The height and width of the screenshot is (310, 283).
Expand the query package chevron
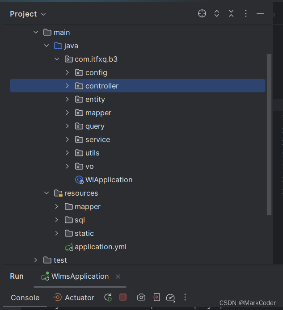[x=68, y=126]
